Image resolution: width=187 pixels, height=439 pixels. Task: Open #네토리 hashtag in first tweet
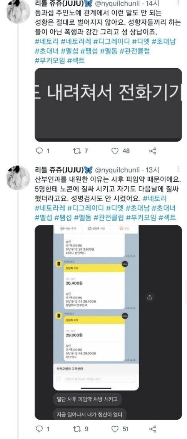coord(47,42)
